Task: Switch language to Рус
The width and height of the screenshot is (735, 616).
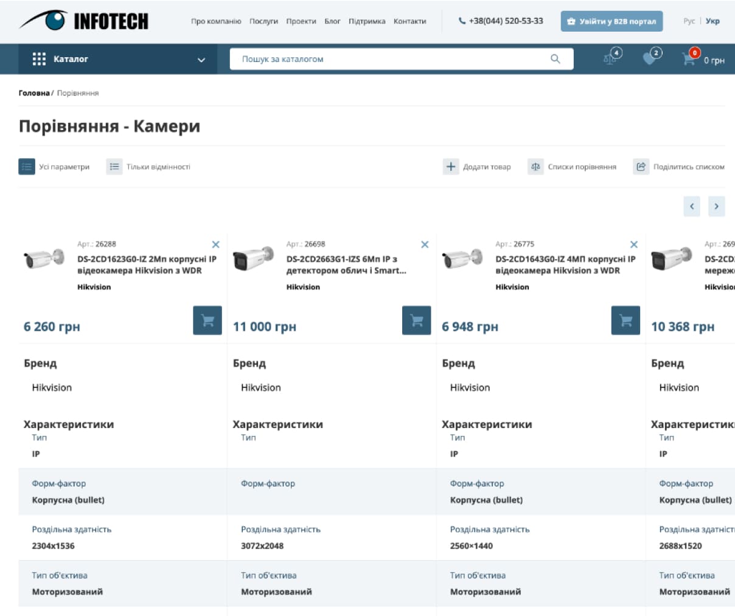Action: 689,21
